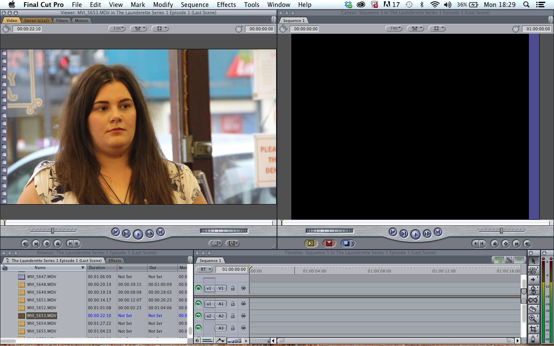Open the Viewer view options pop-up menu
554x346 pixels.
pos(160,29)
